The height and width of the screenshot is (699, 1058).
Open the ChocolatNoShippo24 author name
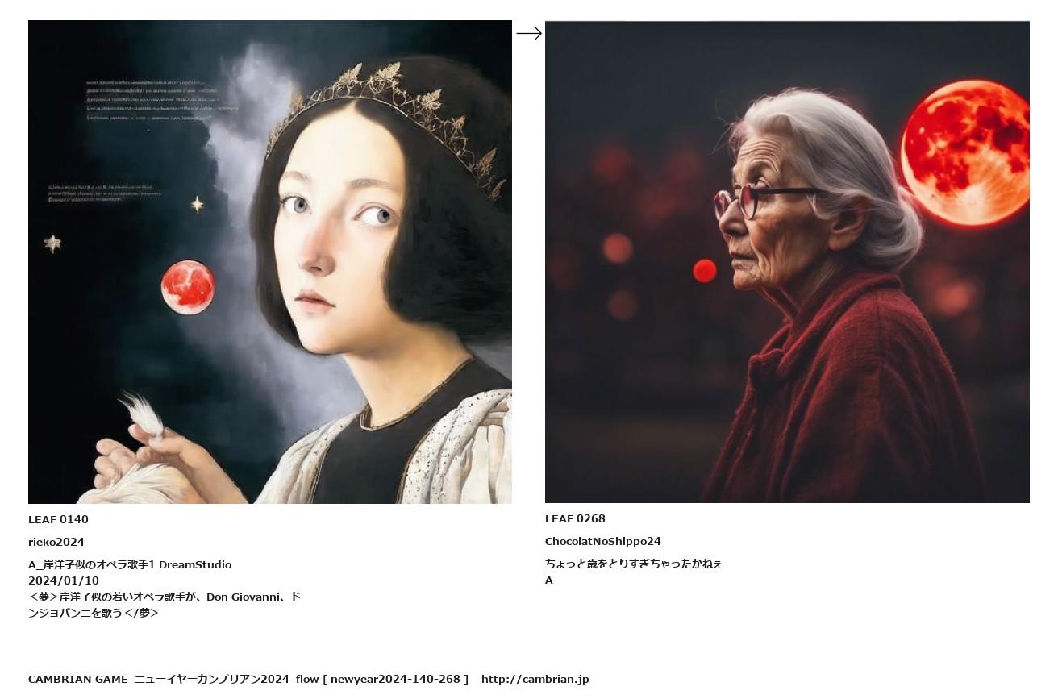[x=603, y=541]
